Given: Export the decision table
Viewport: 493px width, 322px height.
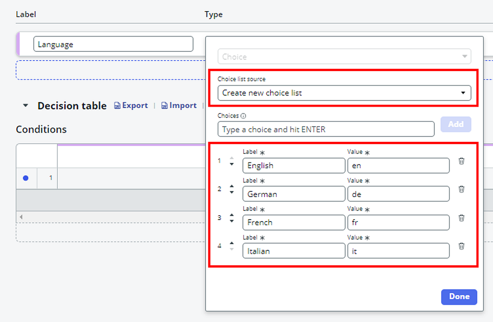Looking at the screenshot, I should 131,105.
